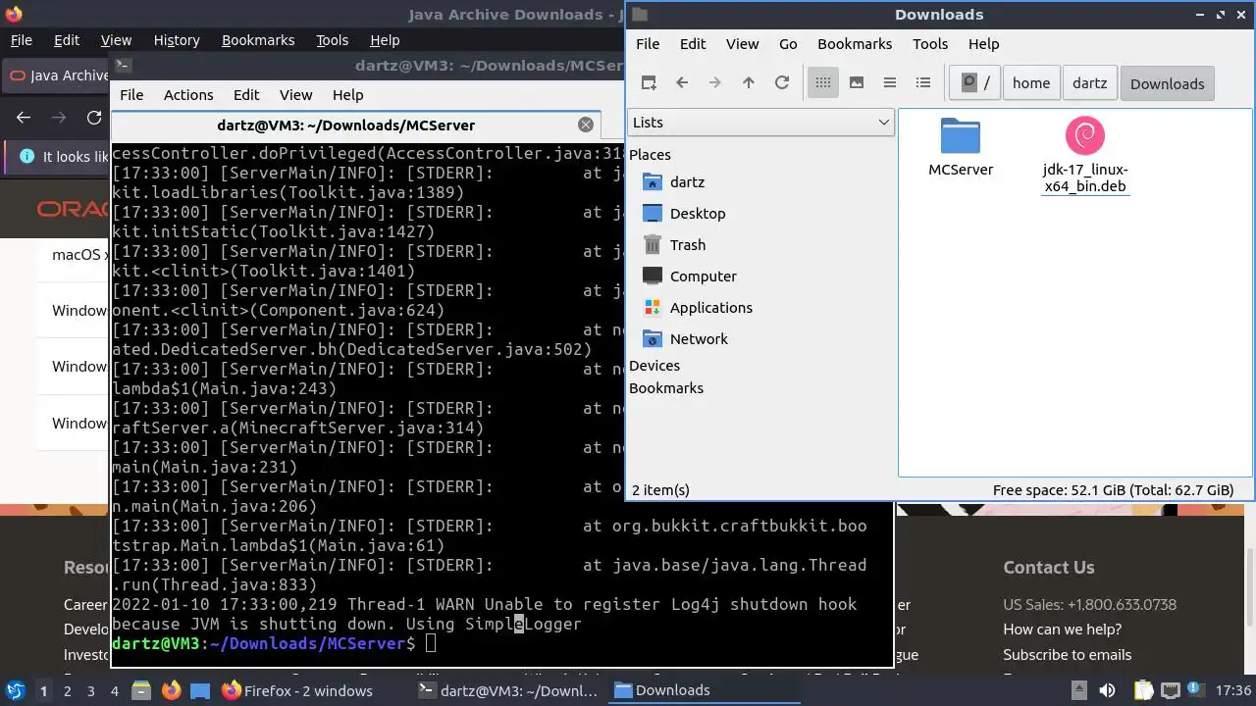Open network status tray icon
The height and width of the screenshot is (706, 1256).
pyautogui.click(x=1172, y=690)
